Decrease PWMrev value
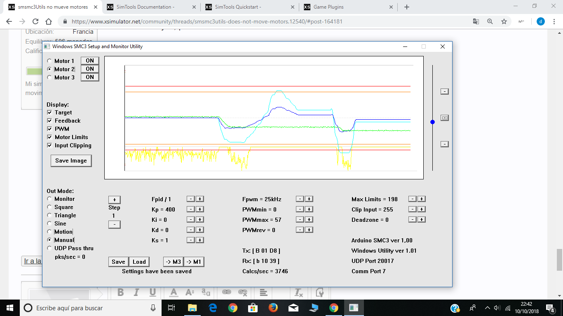This screenshot has width=563, height=316. tap(300, 230)
